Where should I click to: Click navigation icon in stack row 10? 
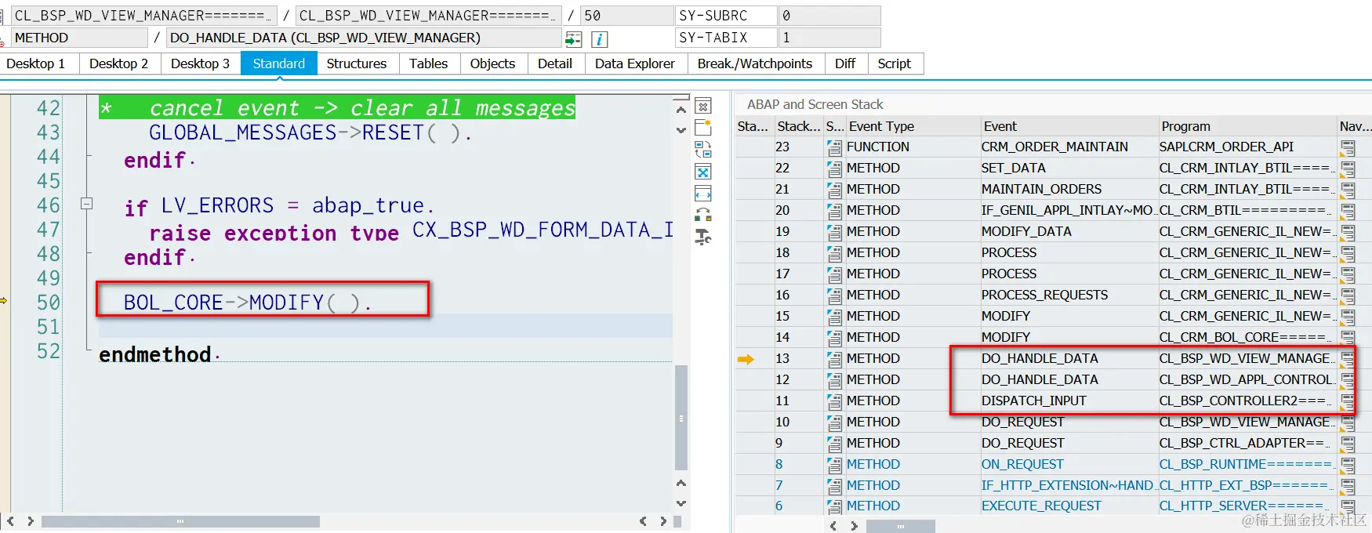click(1348, 422)
